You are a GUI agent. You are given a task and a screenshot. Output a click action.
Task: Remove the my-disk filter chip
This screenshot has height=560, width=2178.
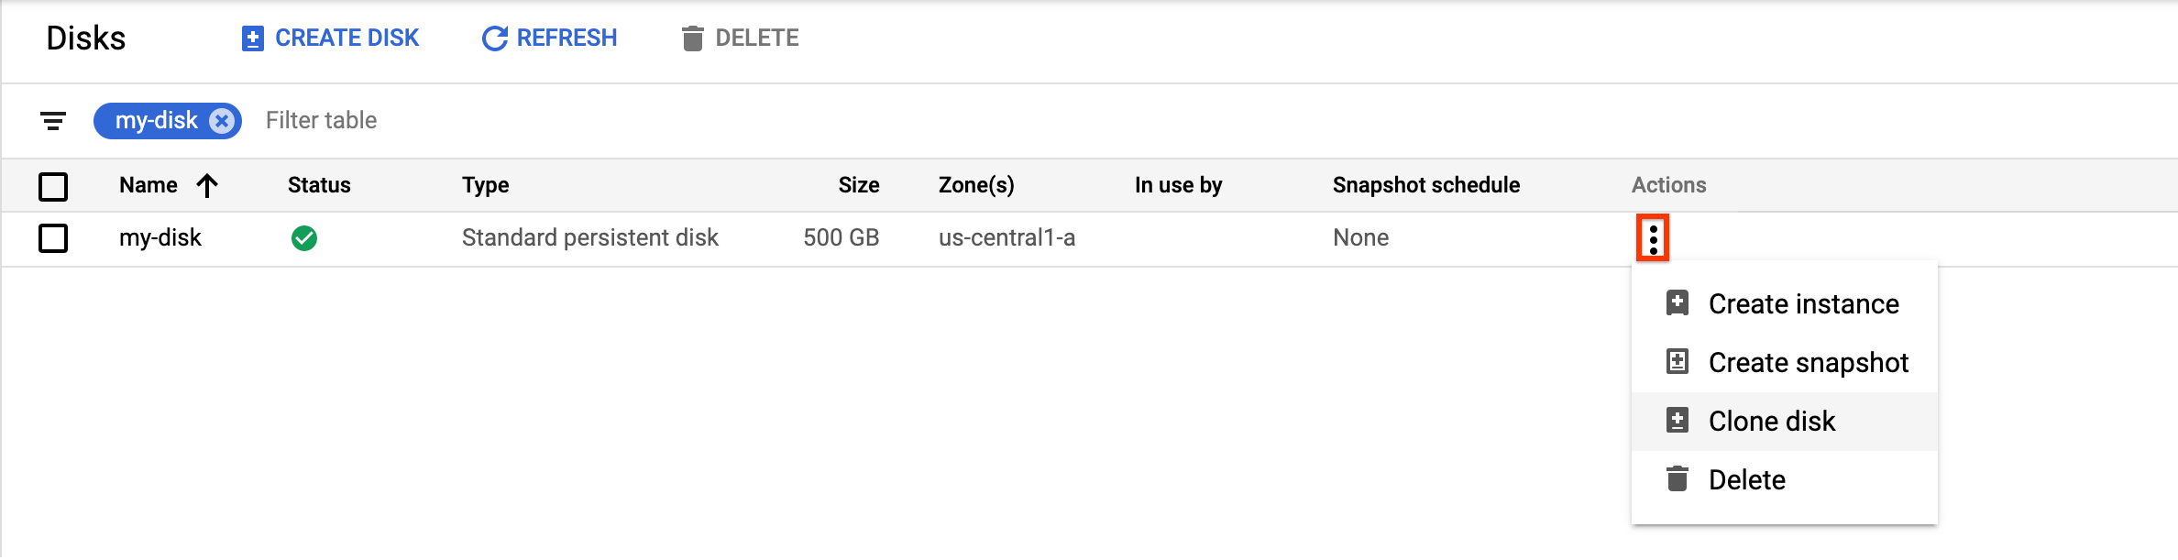coord(222,121)
